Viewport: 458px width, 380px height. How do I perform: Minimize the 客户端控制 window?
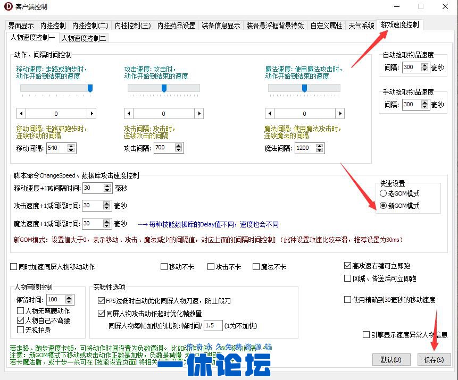click(x=397, y=6)
